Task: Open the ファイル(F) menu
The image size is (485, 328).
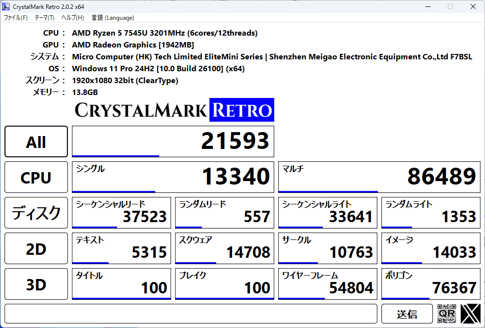Action: pyautogui.click(x=16, y=18)
